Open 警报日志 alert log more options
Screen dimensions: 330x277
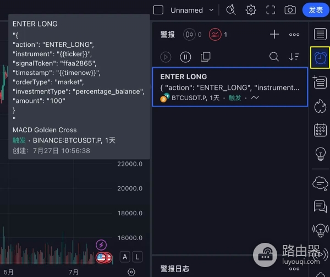pos(294,269)
